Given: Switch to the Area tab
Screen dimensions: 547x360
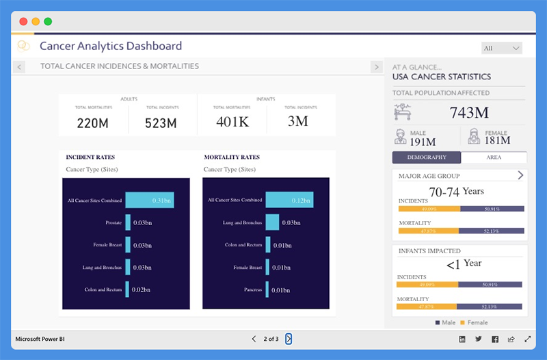Looking at the screenshot, I should coord(493,157).
